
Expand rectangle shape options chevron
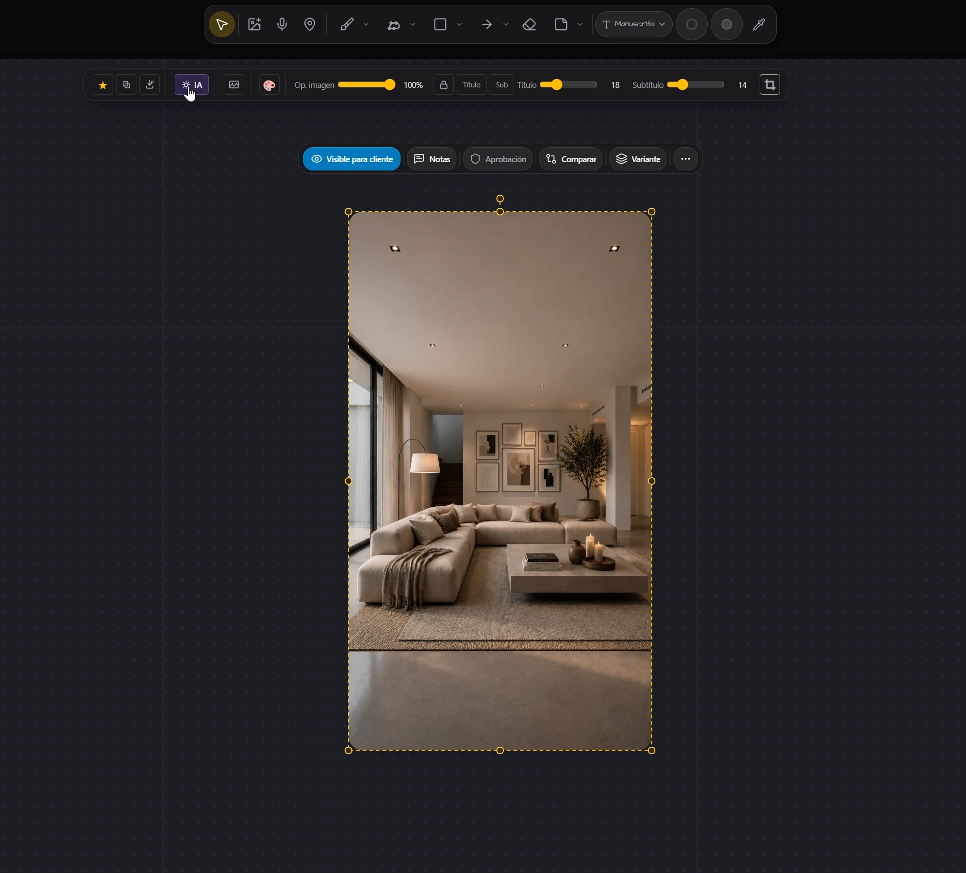click(x=459, y=24)
